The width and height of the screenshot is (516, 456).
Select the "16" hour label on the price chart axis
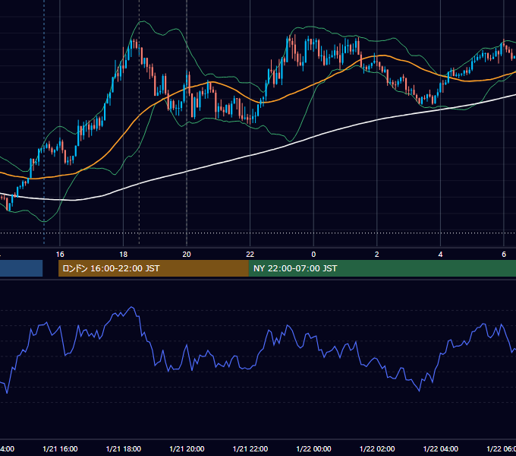(60, 255)
